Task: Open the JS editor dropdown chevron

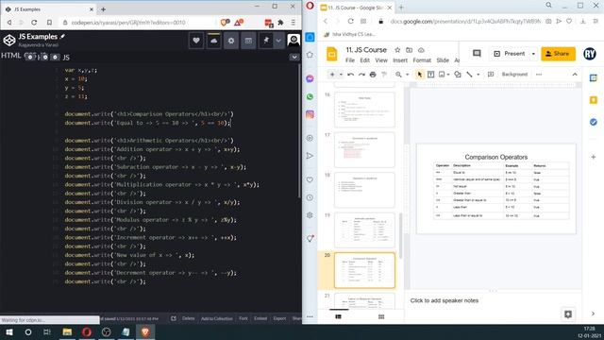Action: point(294,57)
